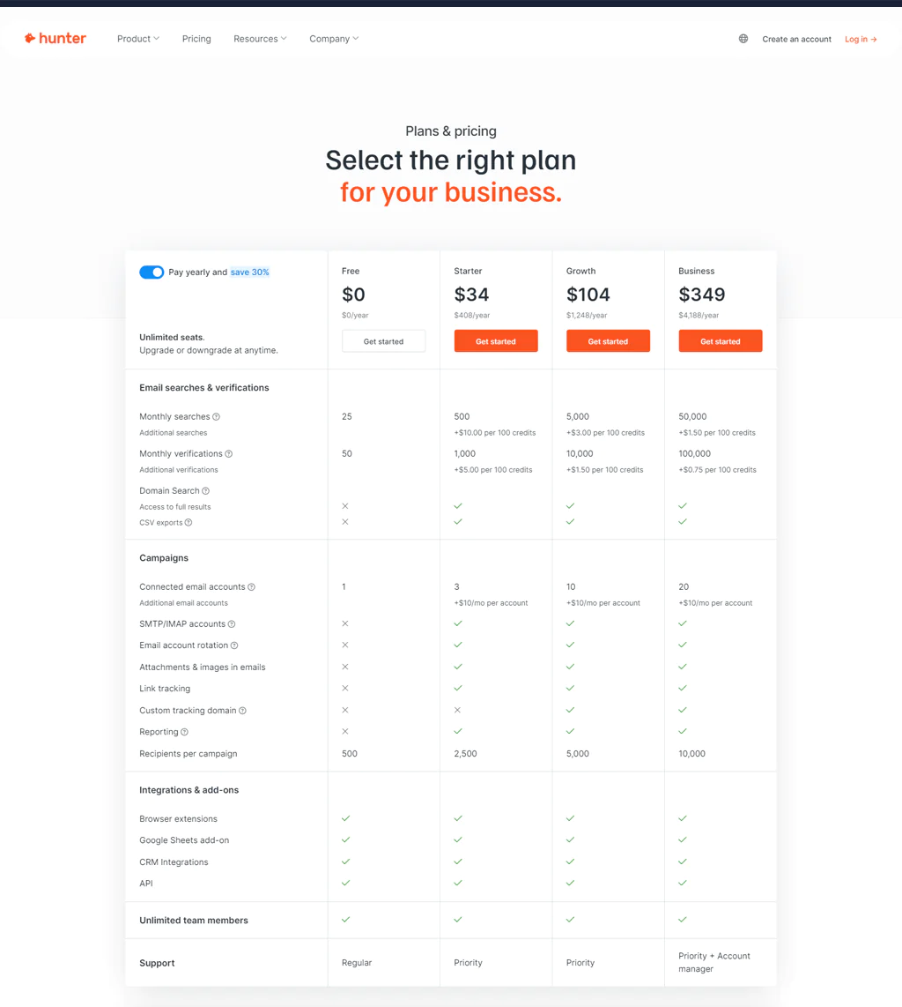This screenshot has height=1007, width=902.
Task: Click the tooltip icon beside SMTP/IMAP accounts
Action: click(x=231, y=623)
